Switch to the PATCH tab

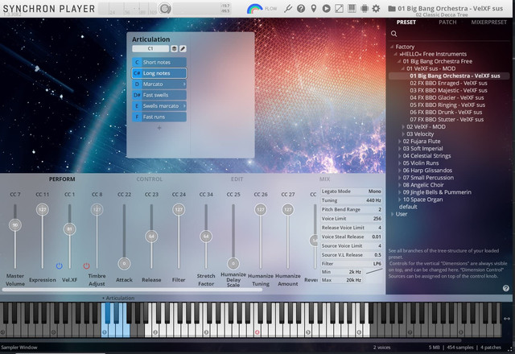tap(447, 22)
